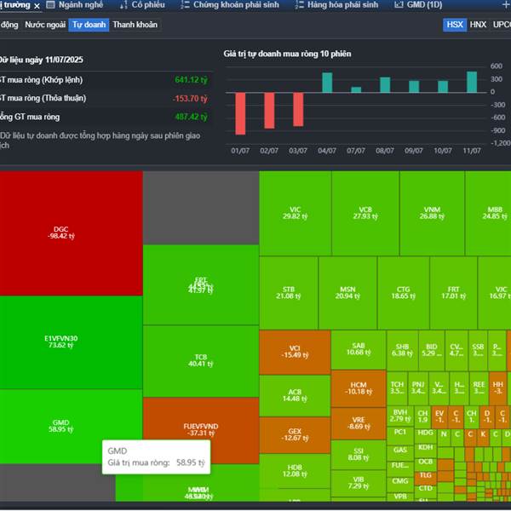The image size is (511, 511).
Task: Select the Nước ngoài sub-tab
Action: coord(45,25)
